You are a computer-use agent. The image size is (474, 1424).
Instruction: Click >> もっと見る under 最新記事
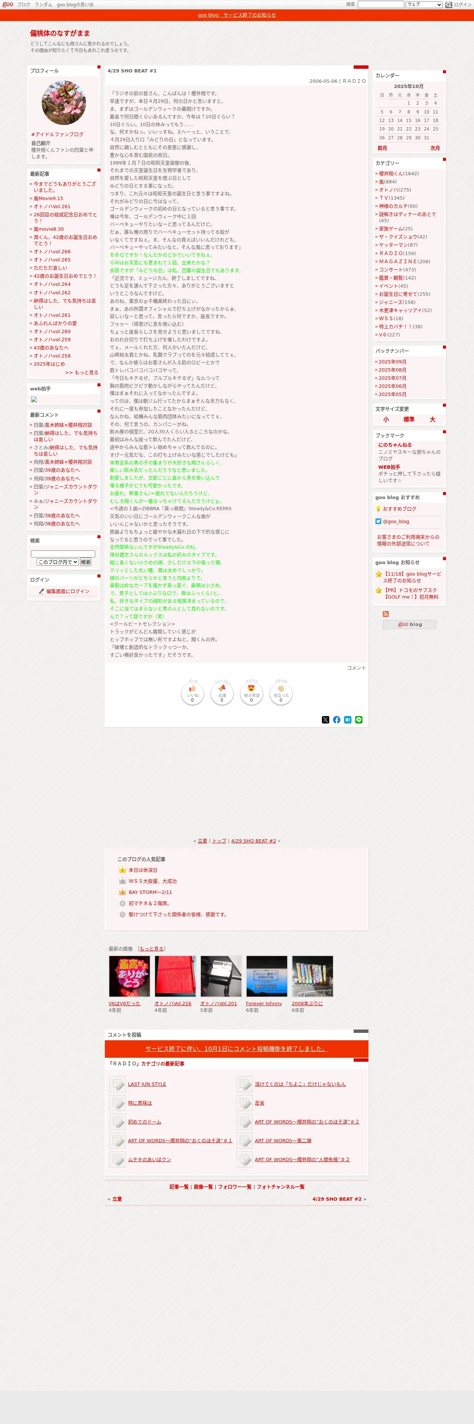click(x=82, y=373)
